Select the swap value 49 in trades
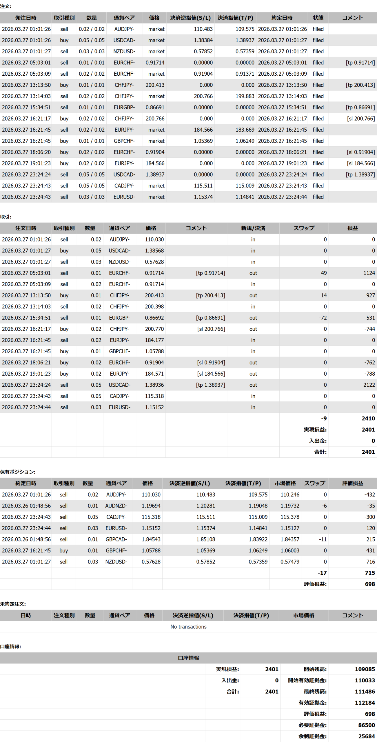Image resolution: width=377 pixels, height=742 pixels. tap(323, 273)
